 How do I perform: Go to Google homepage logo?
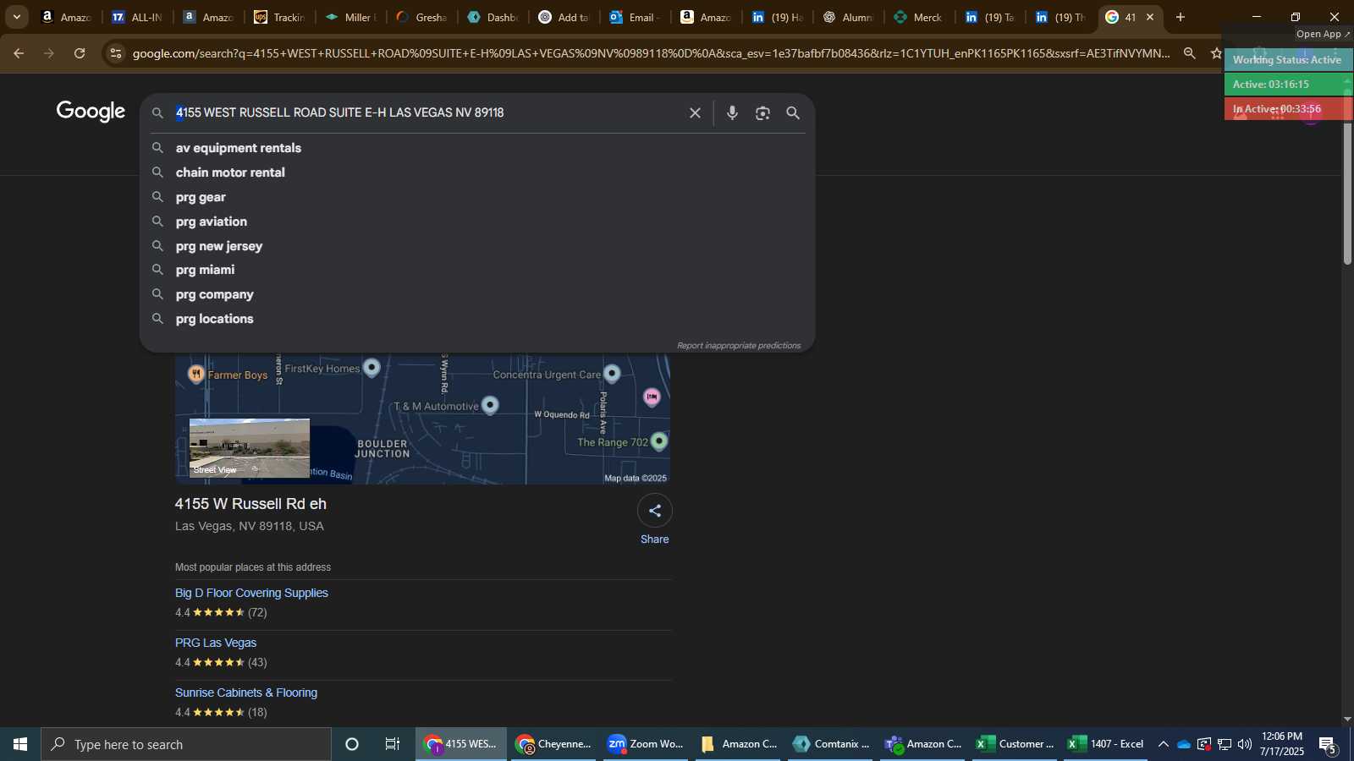click(x=91, y=112)
